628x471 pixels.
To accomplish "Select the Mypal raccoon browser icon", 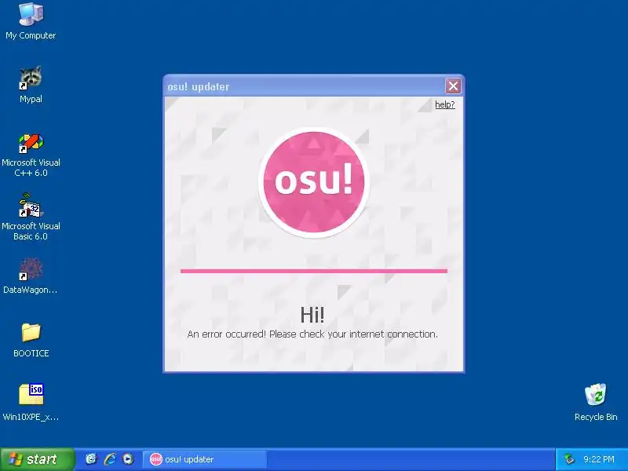I will pos(31,85).
